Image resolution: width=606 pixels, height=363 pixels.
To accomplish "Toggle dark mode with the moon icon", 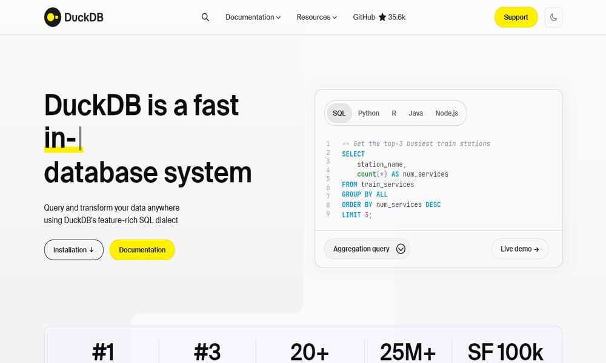I will (x=553, y=18).
